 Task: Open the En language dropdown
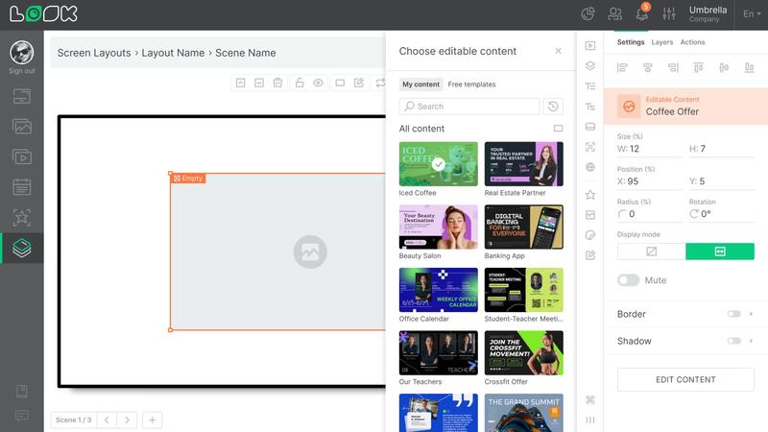[752, 14]
